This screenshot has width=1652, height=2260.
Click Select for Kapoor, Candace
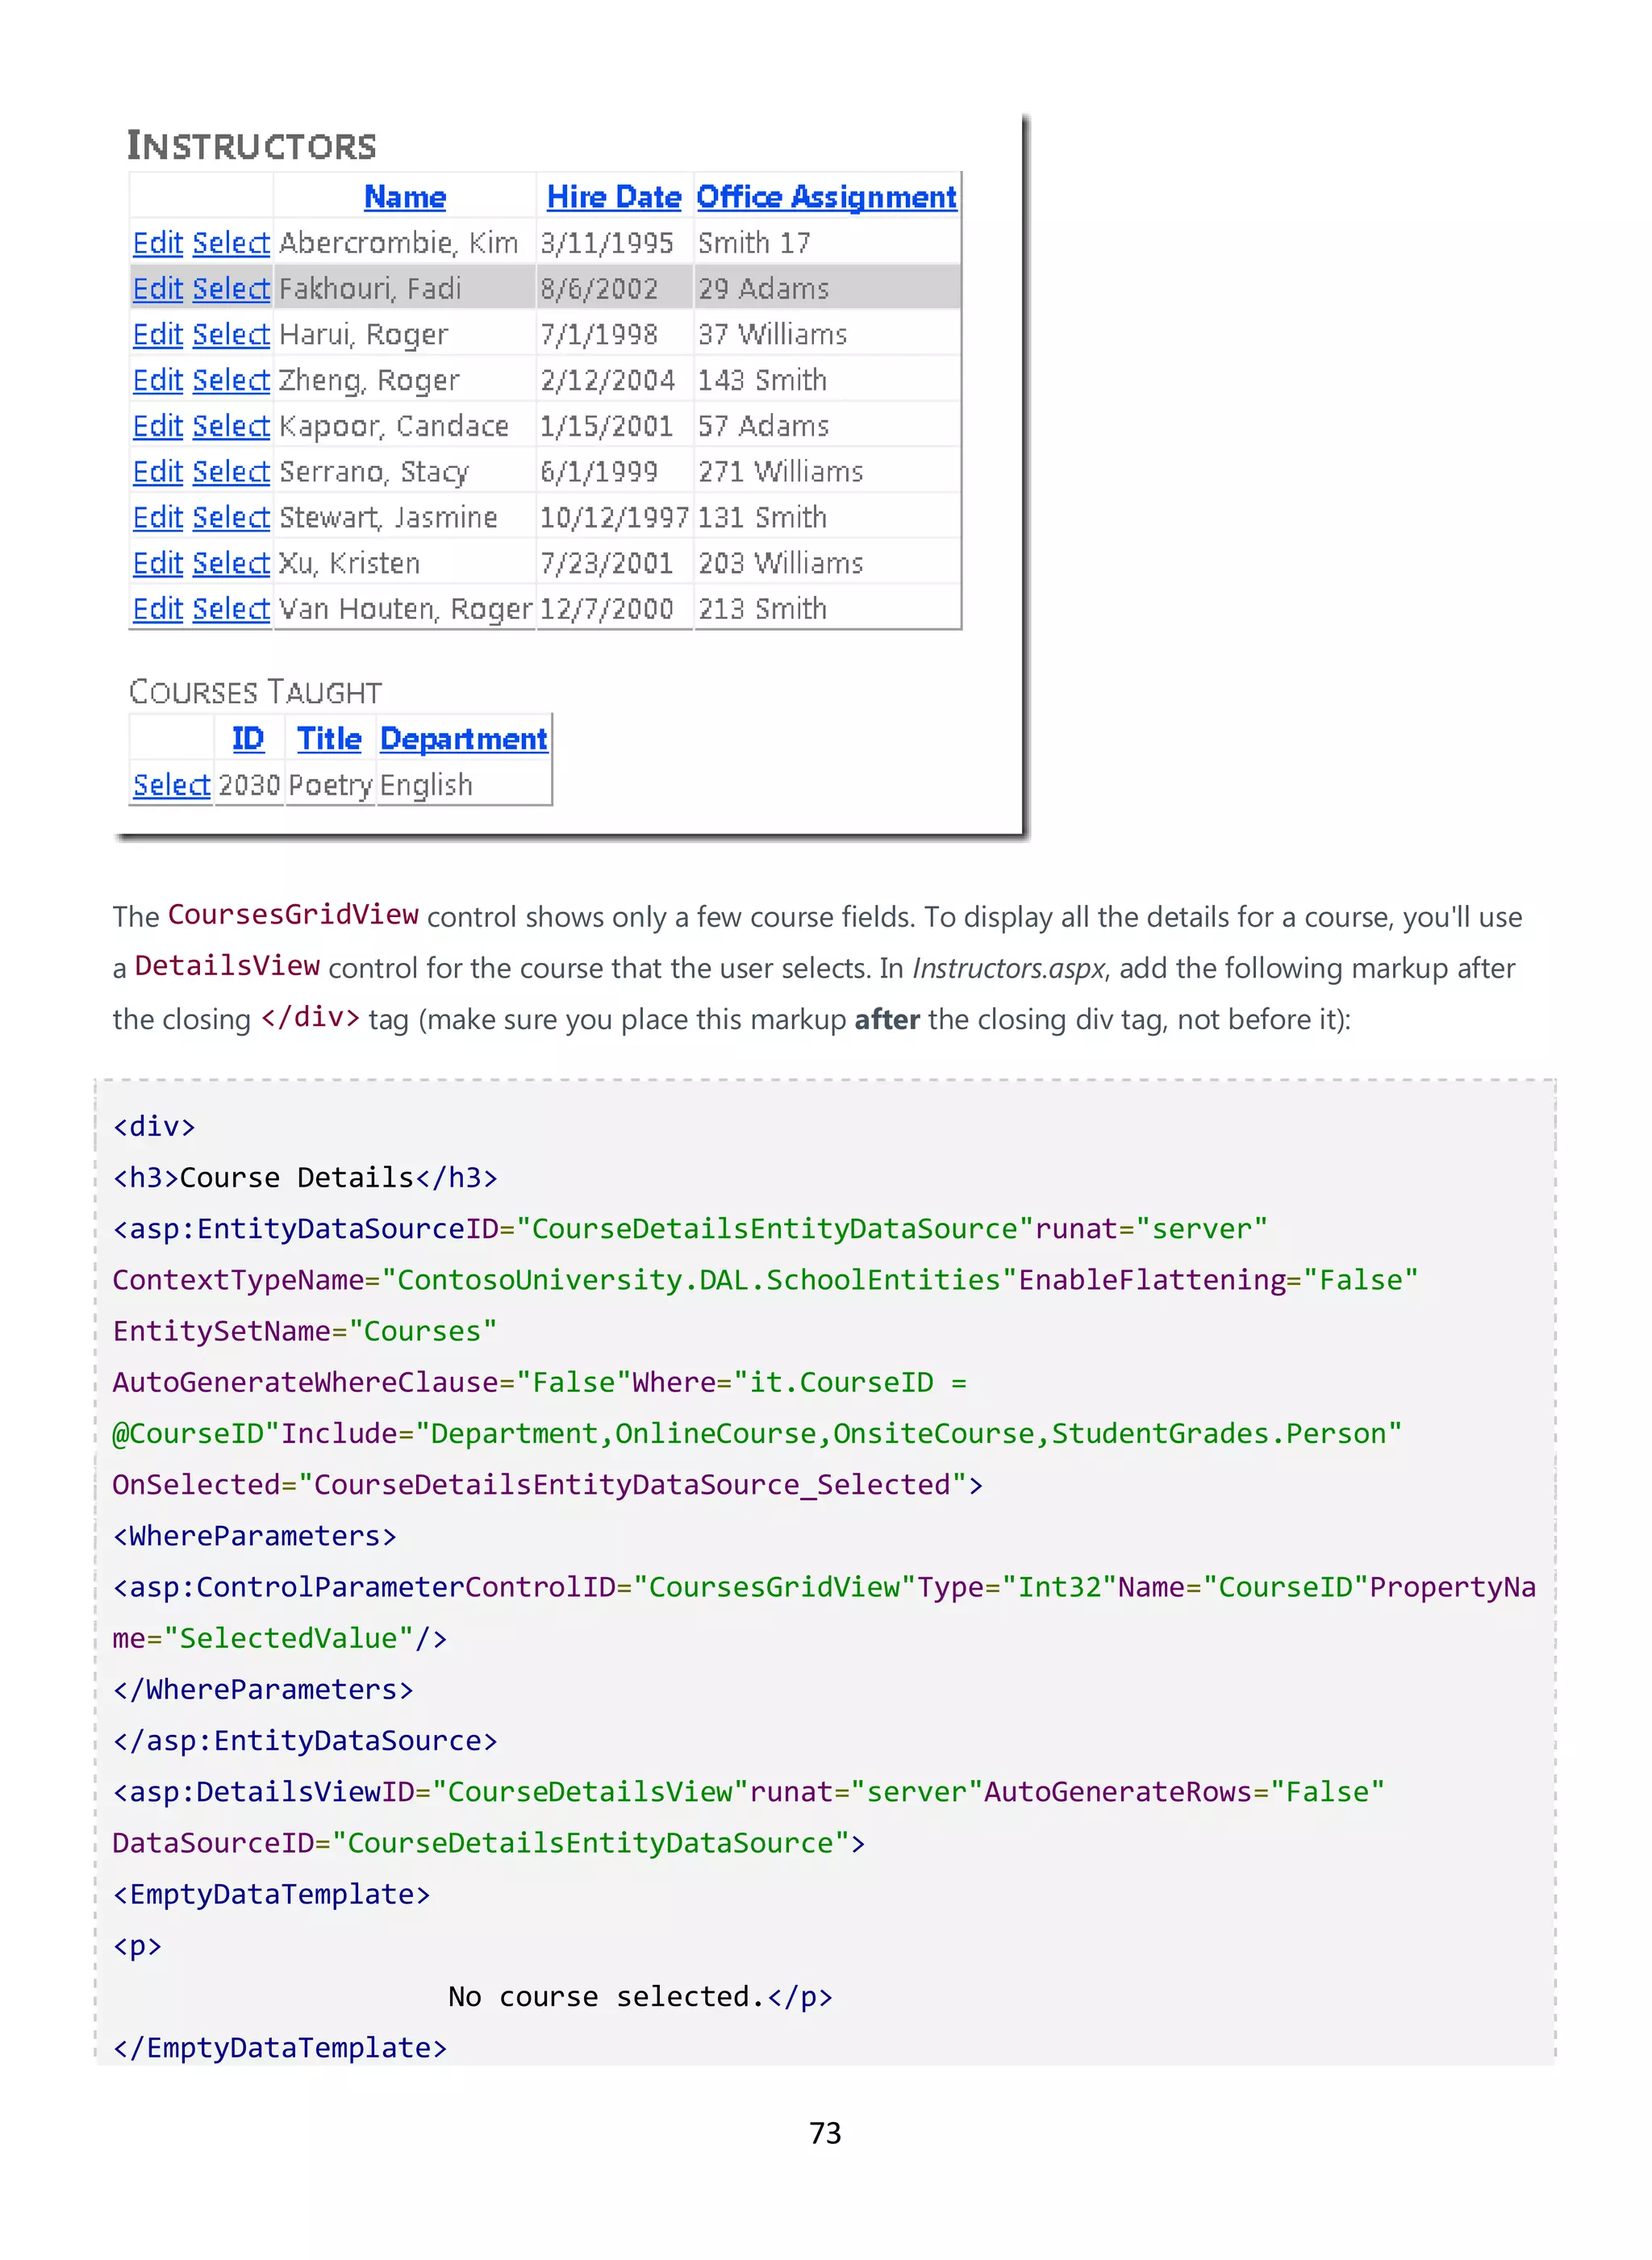[231, 427]
